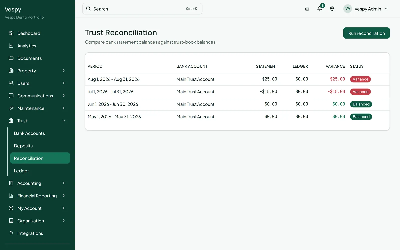Open Documents in sidebar
This screenshot has width=400, height=250.
[37, 58]
